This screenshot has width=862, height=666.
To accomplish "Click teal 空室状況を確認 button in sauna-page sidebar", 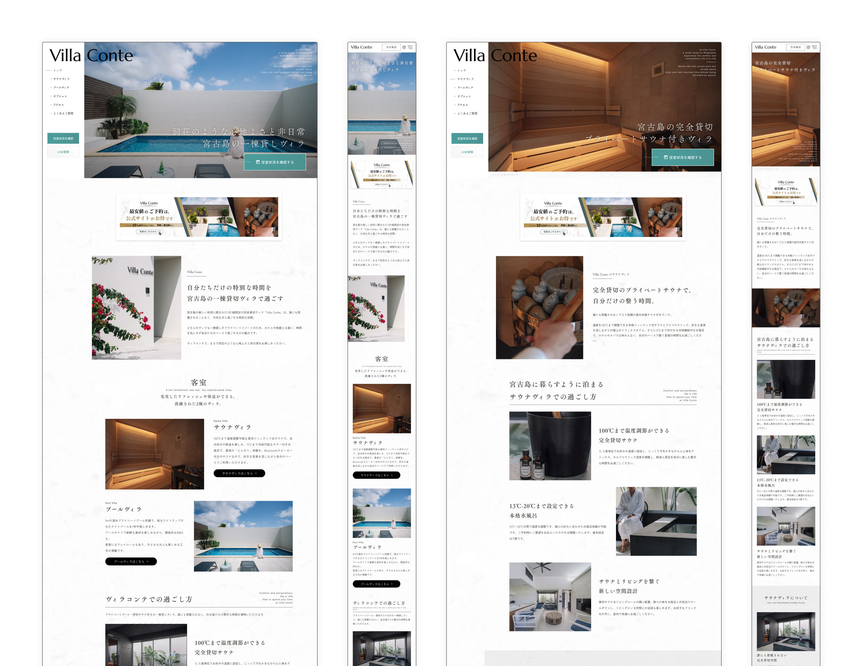I will (467, 139).
